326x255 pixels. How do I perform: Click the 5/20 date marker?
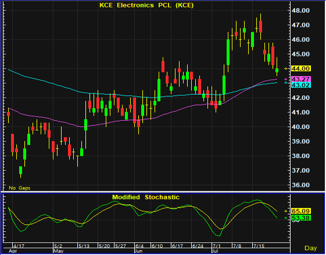pyautogui.click(x=104, y=246)
